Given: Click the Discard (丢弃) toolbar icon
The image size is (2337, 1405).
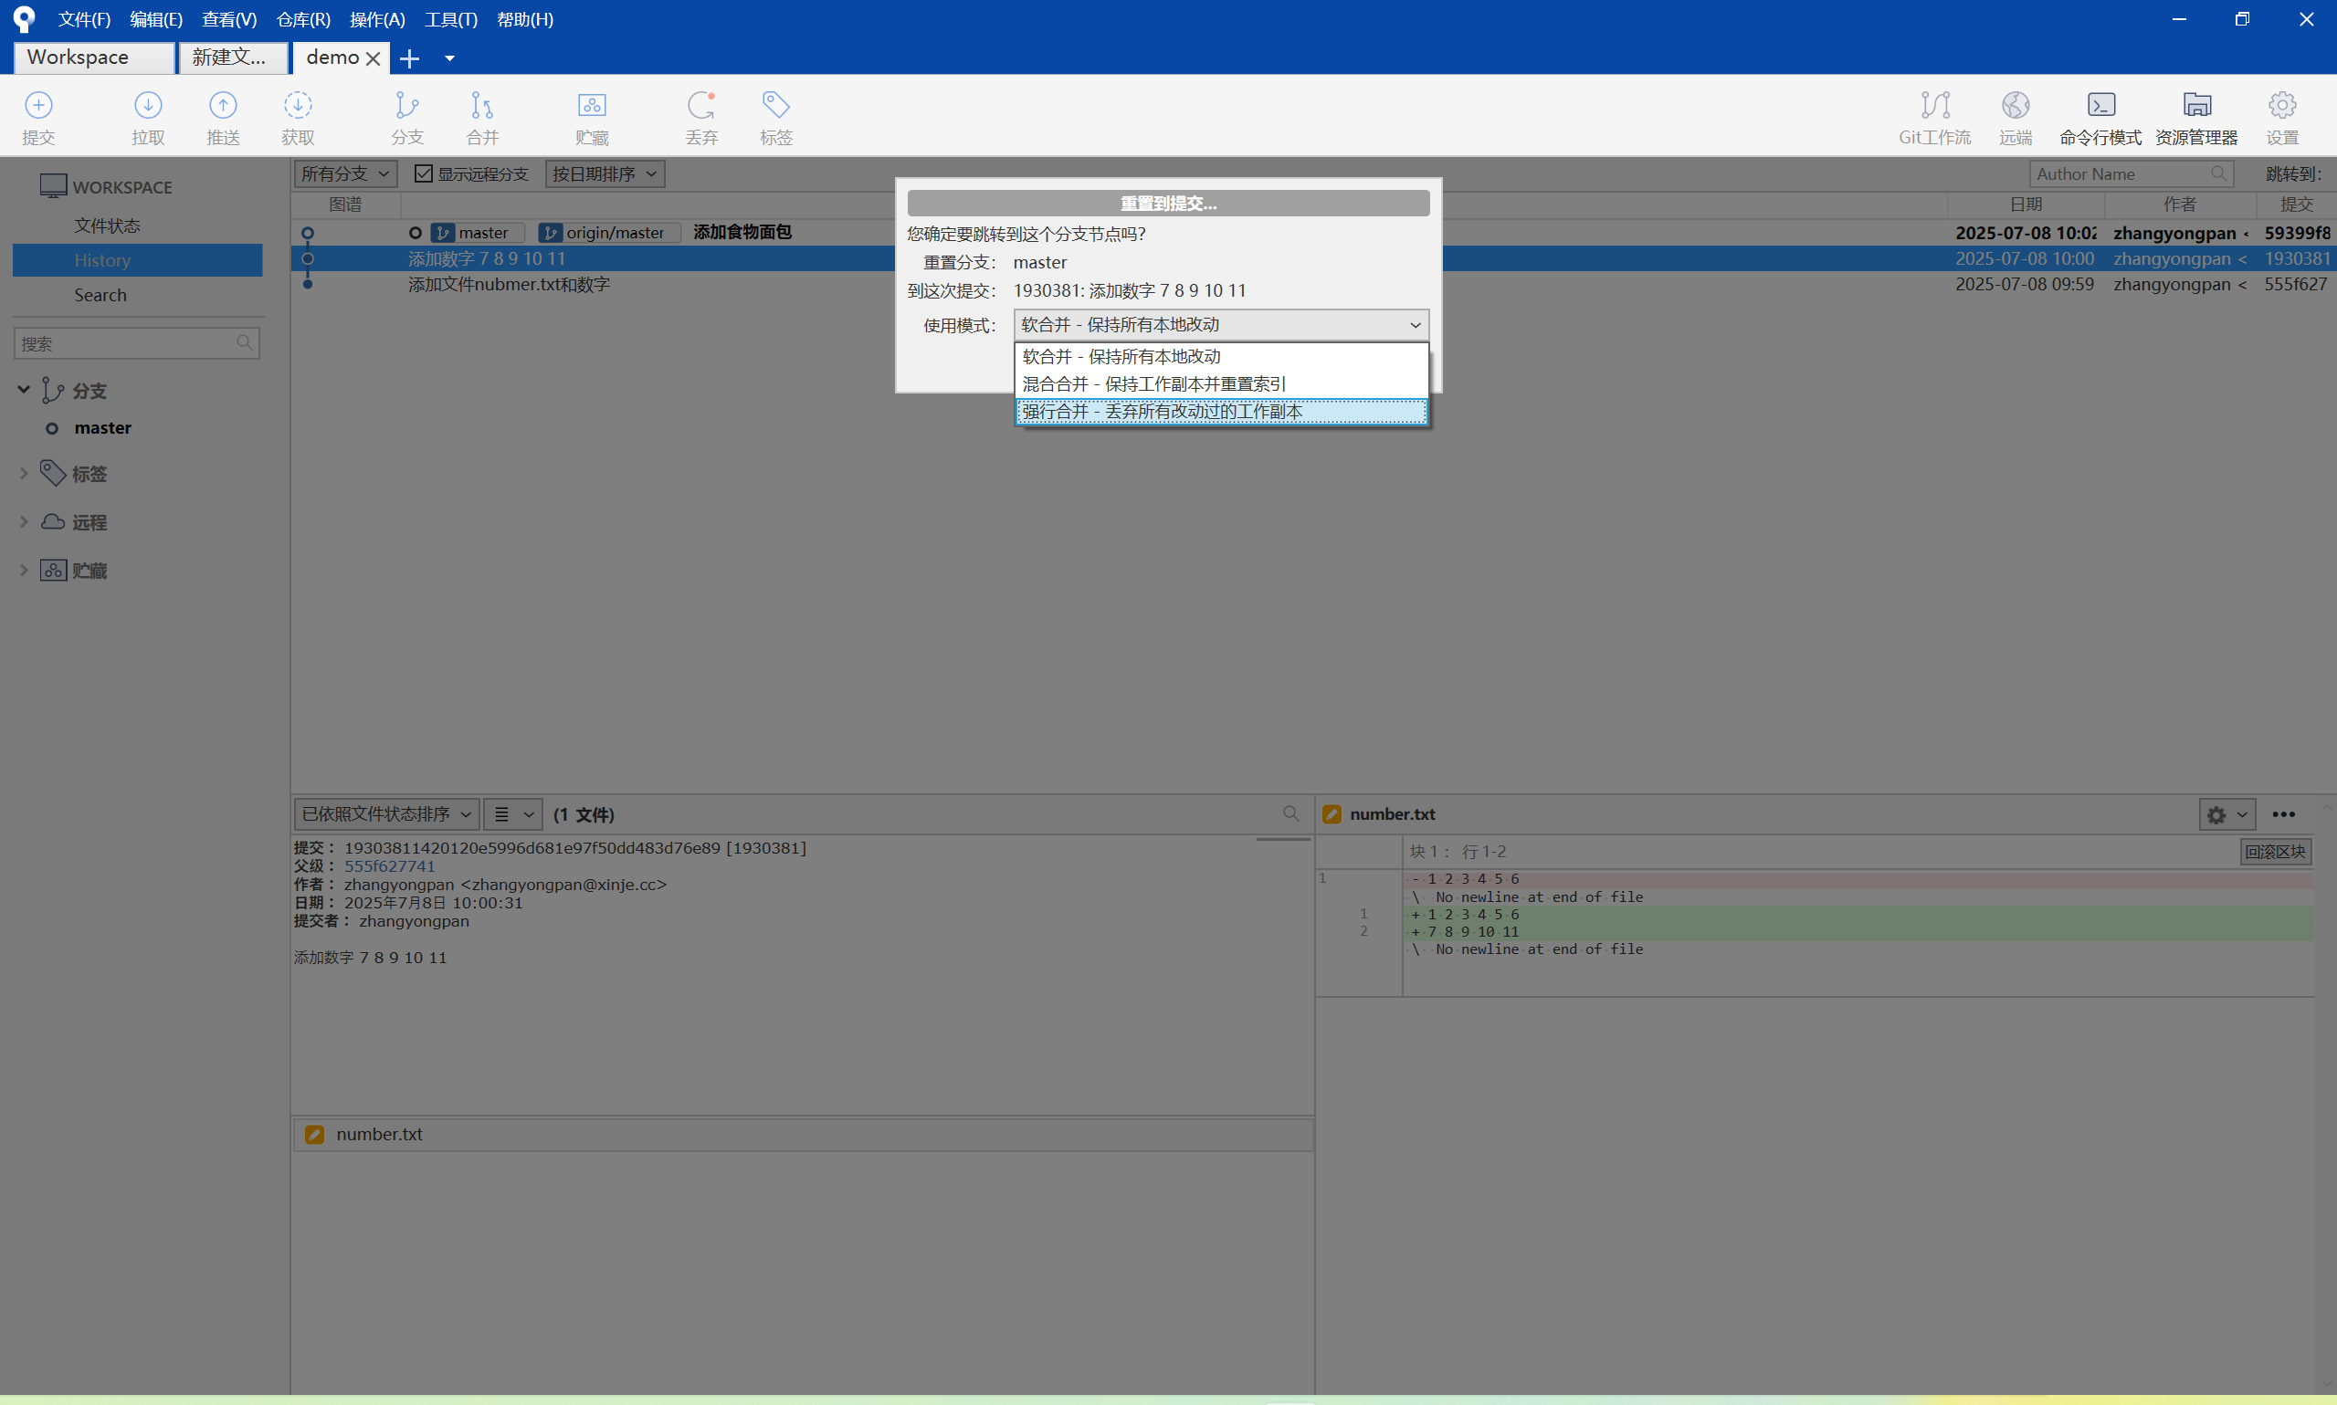Looking at the screenshot, I should tap(700, 104).
